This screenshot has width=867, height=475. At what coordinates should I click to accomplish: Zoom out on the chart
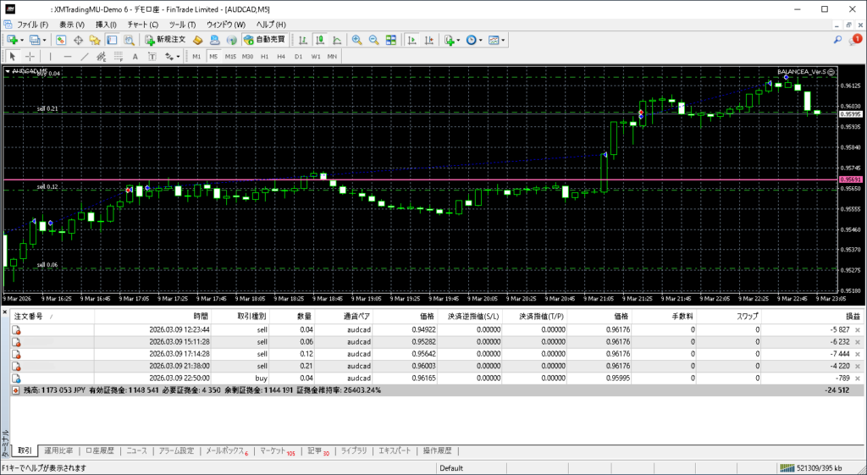tap(373, 40)
